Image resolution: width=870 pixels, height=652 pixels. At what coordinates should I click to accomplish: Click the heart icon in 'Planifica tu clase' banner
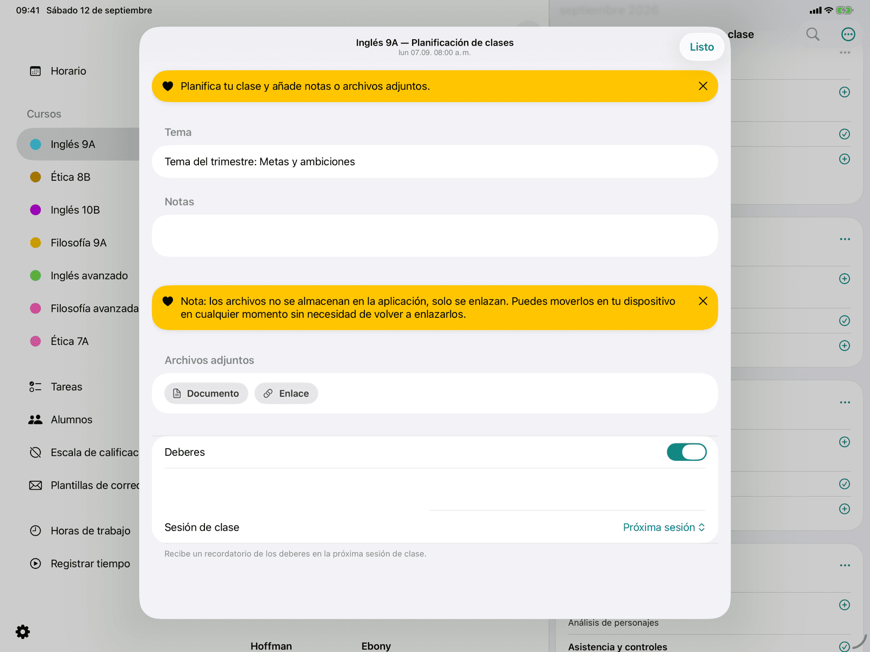[x=167, y=86]
